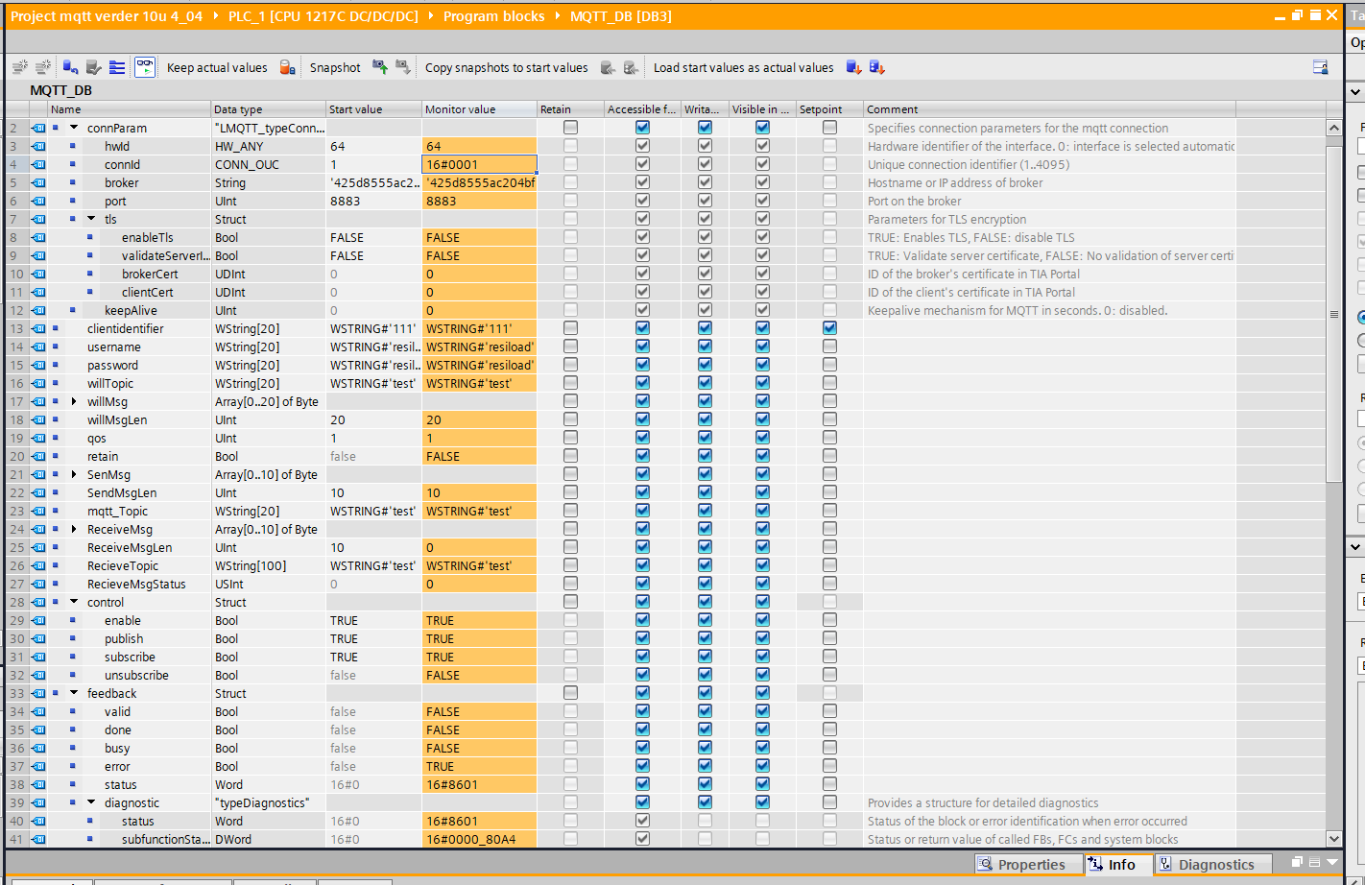Viewport: 1365px width, 885px height.
Task: Toggle Retain checkbox for username row
Action: (570, 347)
